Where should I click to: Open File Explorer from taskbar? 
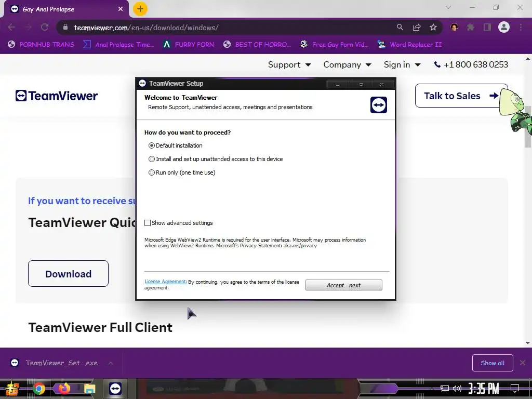[x=89, y=389]
